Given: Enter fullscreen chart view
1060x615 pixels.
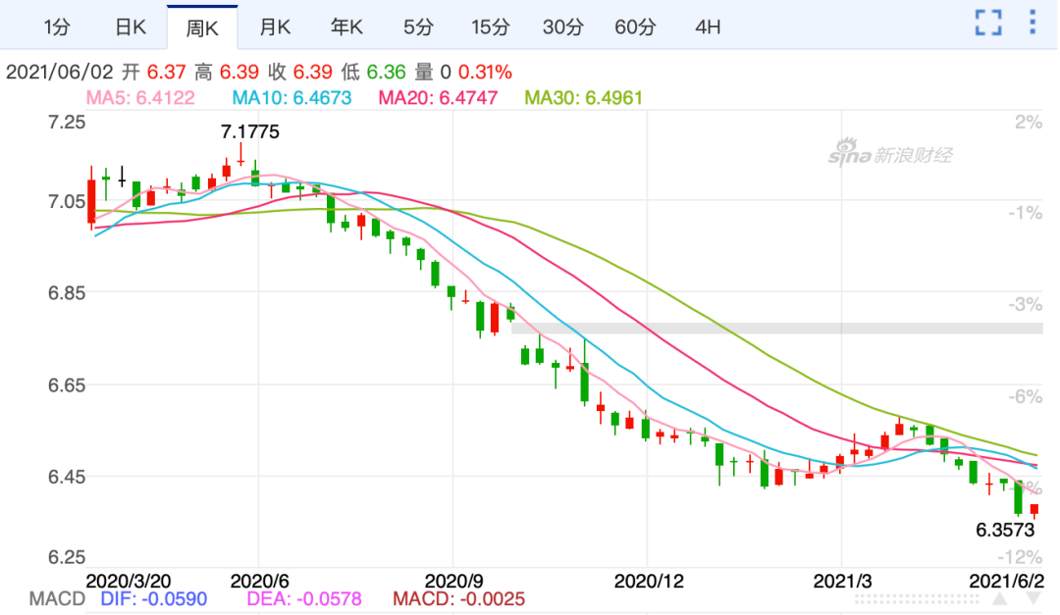Looking at the screenshot, I should click(988, 23).
